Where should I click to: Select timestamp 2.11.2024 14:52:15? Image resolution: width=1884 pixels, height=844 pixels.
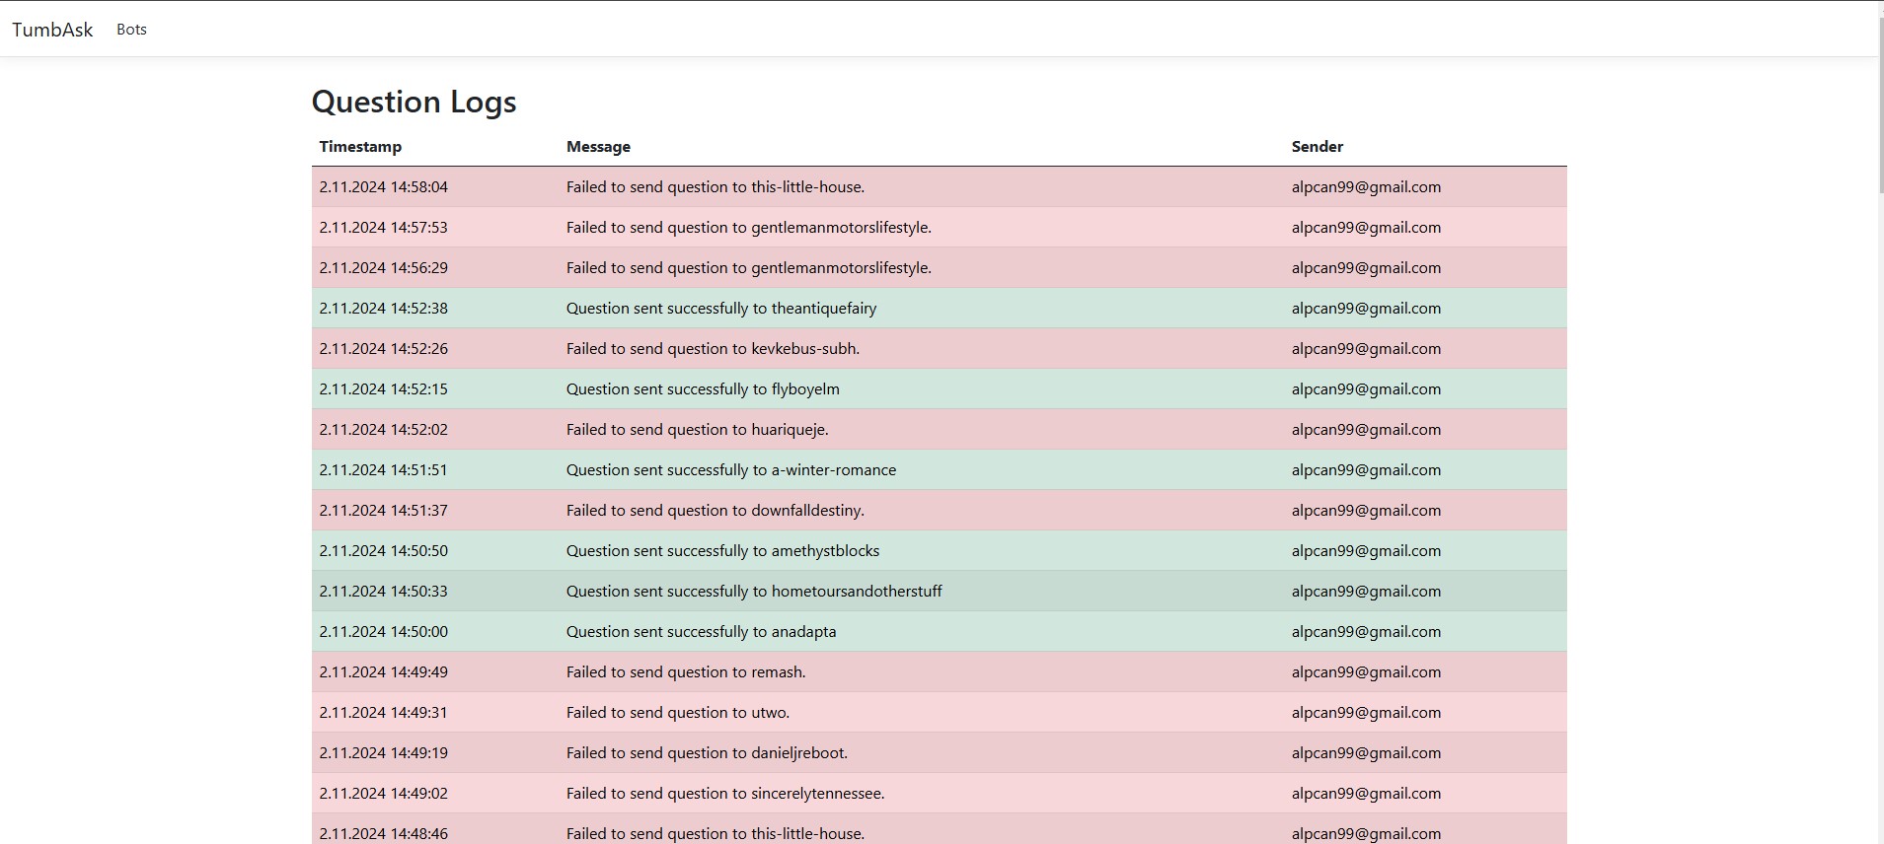tap(383, 389)
